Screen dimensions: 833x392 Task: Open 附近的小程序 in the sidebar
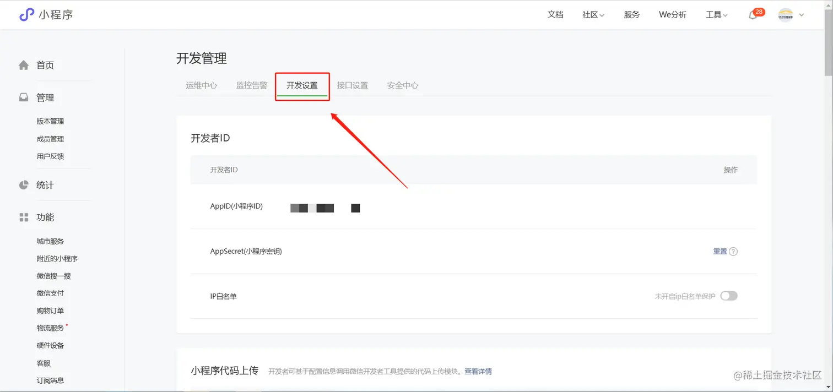tap(57, 259)
